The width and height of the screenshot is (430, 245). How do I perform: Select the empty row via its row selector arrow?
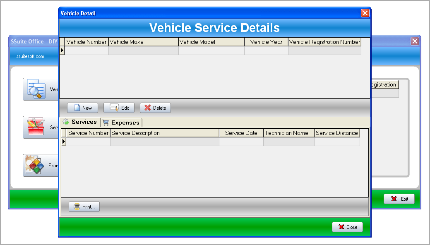(x=63, y=50)
